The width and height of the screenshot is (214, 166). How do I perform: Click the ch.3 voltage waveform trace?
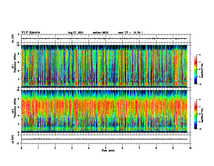click(x=104, y=139)
